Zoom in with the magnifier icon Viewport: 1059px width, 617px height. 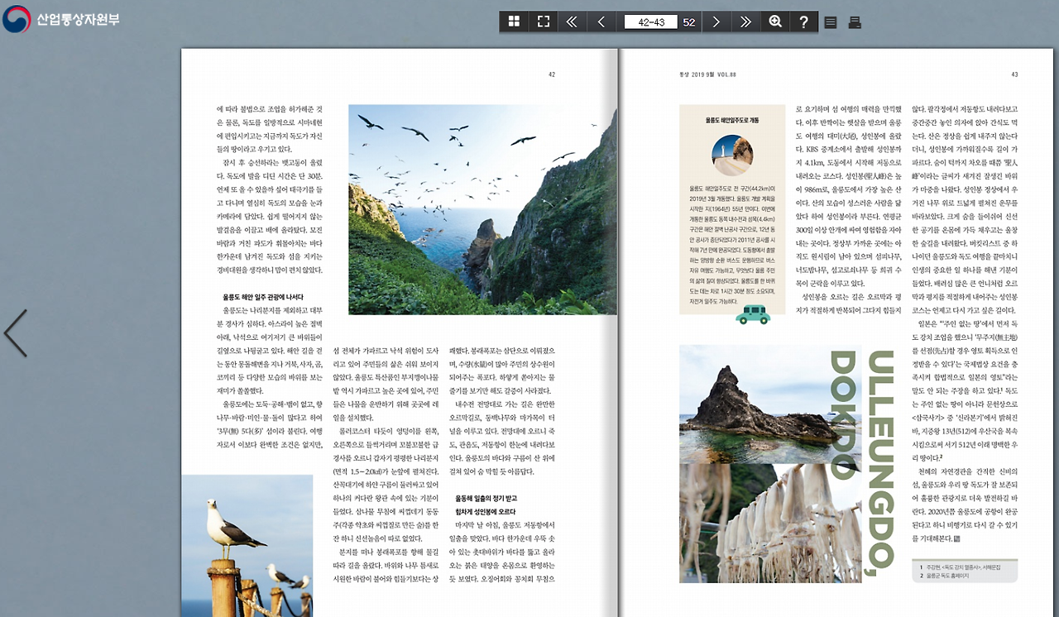775,22
